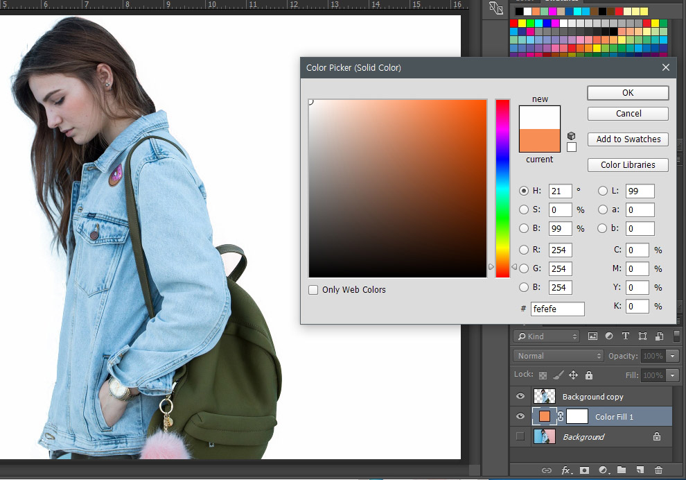The image size is (686, 480).
Task: Click lock image pixels brush icon
Action: [x=558, y=375]
